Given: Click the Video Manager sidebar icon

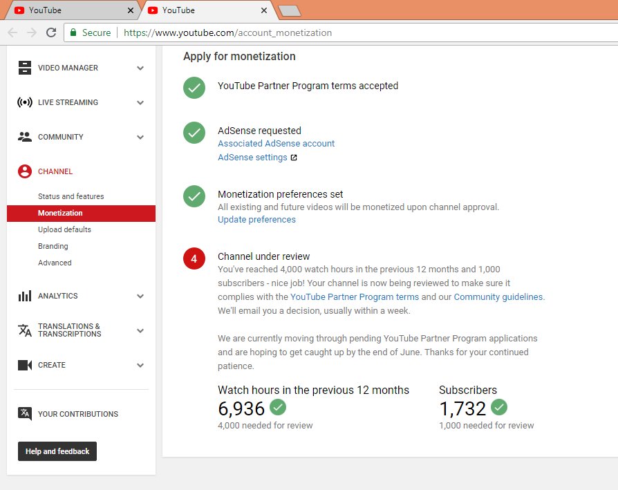Looking at the screenshot, I should (24, 68).
